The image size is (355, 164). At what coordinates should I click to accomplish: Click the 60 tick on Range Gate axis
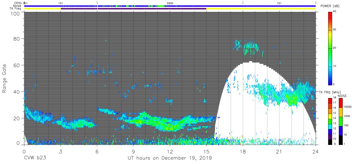(17, 65)
